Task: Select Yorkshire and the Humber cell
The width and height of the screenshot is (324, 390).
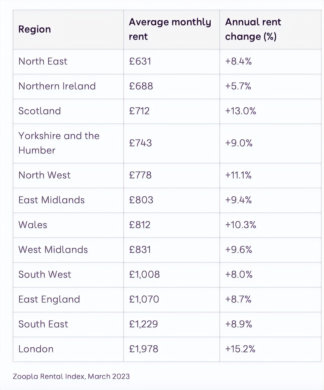Action: coord(59,143)
